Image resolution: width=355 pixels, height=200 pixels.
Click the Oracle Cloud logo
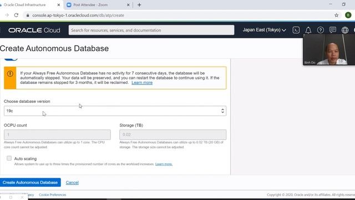tap(34, 30)
